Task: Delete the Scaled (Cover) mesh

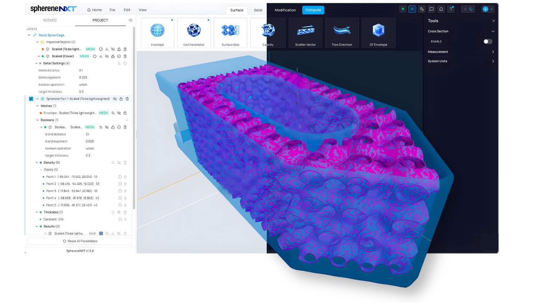Action: point(125,56)
